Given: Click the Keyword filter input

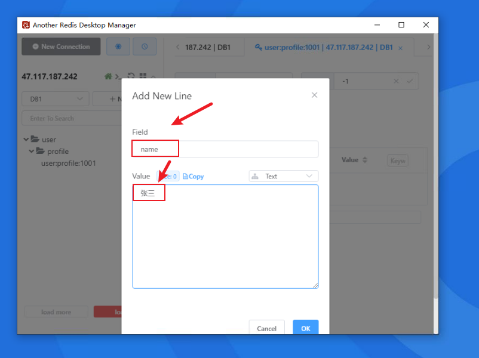Looking at the screenshot, I should [398, 161].
